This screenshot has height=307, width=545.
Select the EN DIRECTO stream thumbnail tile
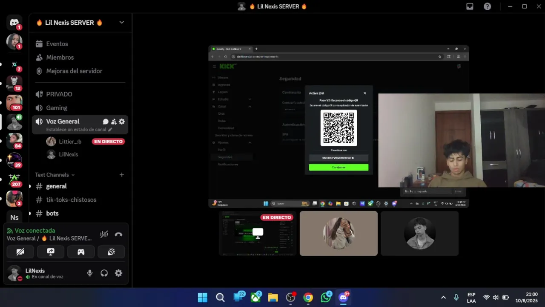click(258, 233)
